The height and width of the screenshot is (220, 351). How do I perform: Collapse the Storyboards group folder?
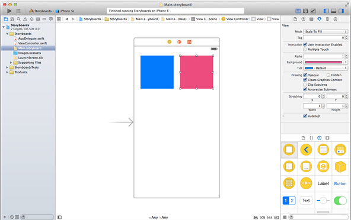7,34
